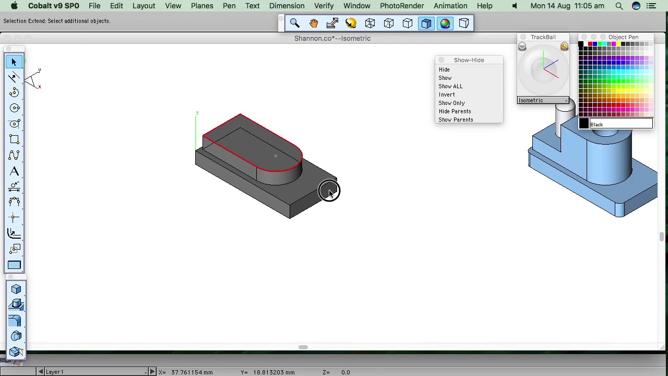Screen dimensions: 668x376
Task: Select the Solid primitives cube tool
Action: [16, 289]
